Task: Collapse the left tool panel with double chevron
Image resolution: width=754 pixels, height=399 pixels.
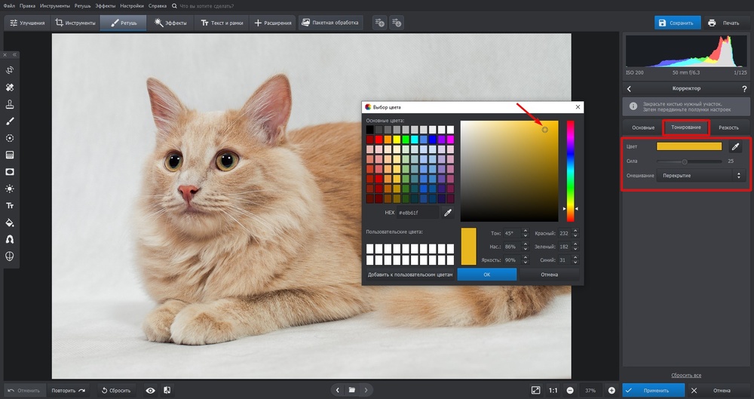Action: coord(14,54)
